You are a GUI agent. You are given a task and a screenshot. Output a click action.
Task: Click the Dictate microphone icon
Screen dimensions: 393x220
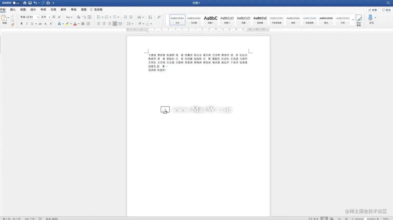371,18
